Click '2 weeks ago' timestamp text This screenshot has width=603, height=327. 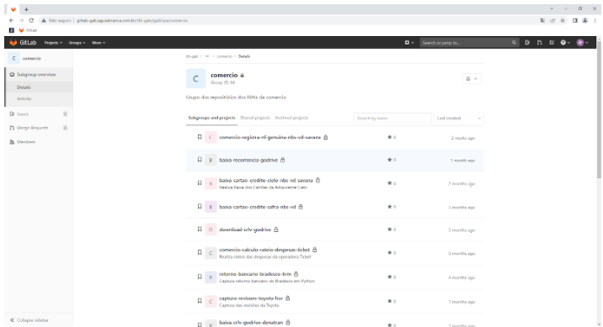pyautogui.click(x=463, y=138)
